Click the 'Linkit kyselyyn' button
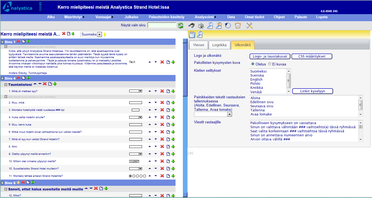Screen dimensions: 372x198 (x=313, y=91)
